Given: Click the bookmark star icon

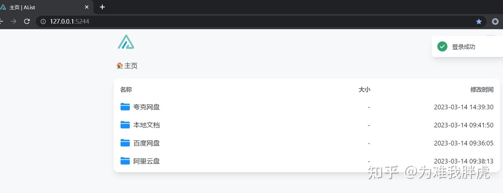Looking at the screenshot, I should tap(479, 22).
